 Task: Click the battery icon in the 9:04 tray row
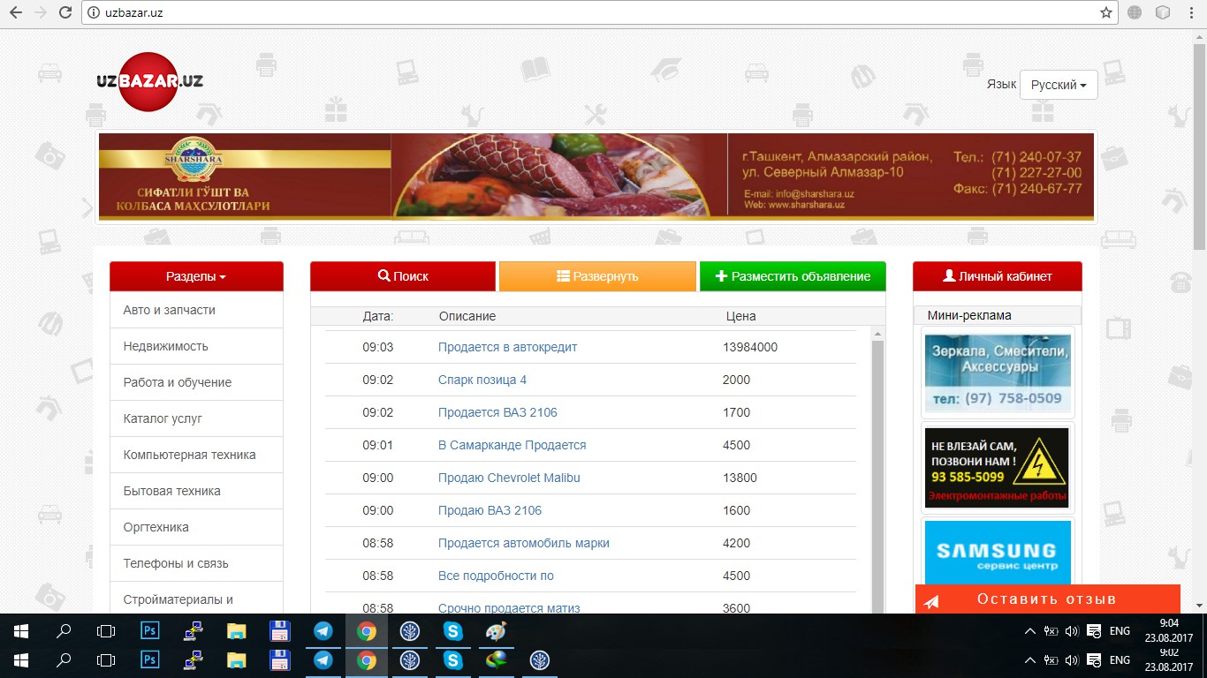(1051, 631)
